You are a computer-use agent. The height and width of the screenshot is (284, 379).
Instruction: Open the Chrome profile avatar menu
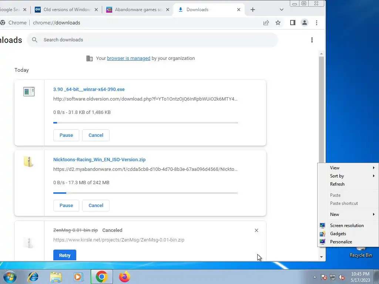point(305,23)
